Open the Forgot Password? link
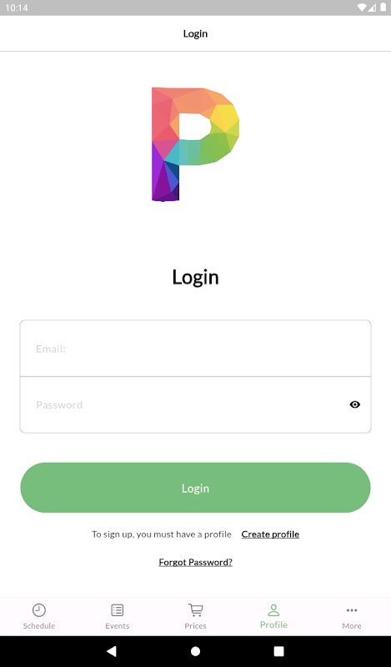The image size is (391, 667). 195,562
